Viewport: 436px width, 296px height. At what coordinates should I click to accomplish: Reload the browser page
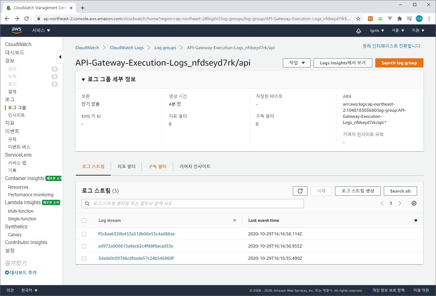point(27,19)
